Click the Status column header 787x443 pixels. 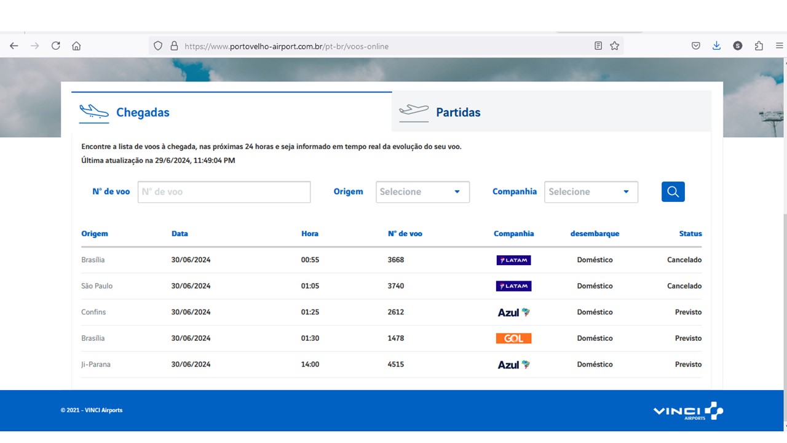click(x=690, y=234)
